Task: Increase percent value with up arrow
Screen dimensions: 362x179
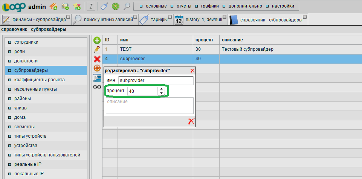Action: 161,89
